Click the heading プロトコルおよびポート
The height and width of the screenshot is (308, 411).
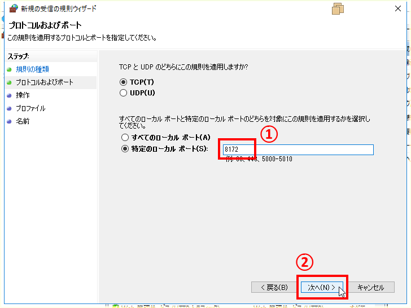[45, 25]
